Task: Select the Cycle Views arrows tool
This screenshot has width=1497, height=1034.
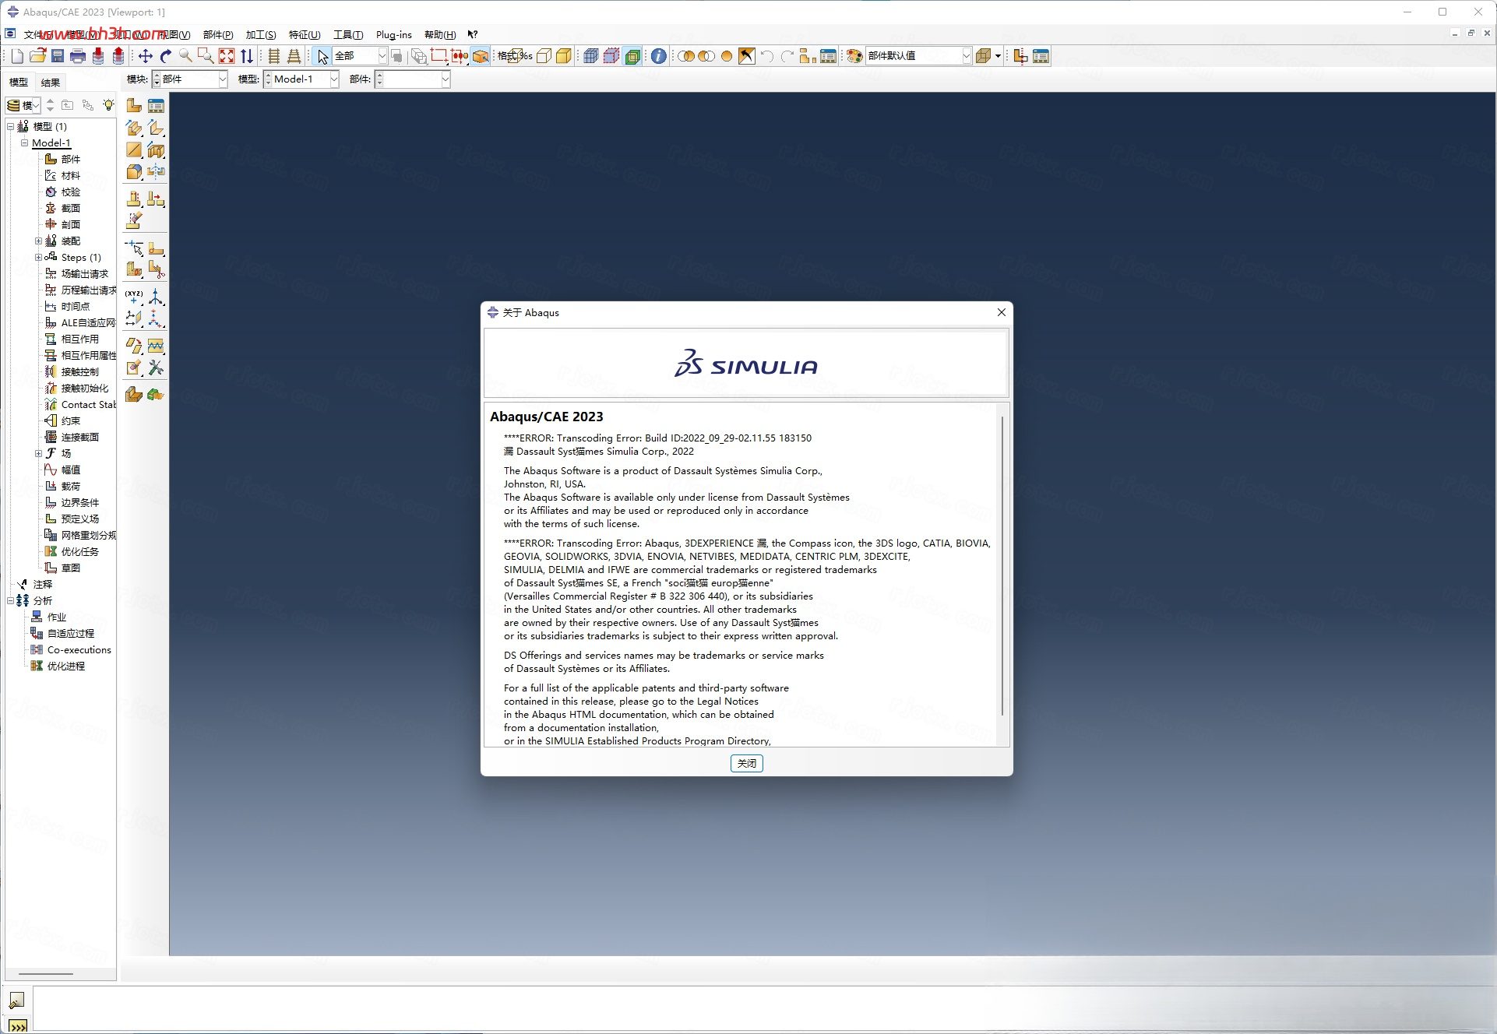Action: [x=247, y=56]
